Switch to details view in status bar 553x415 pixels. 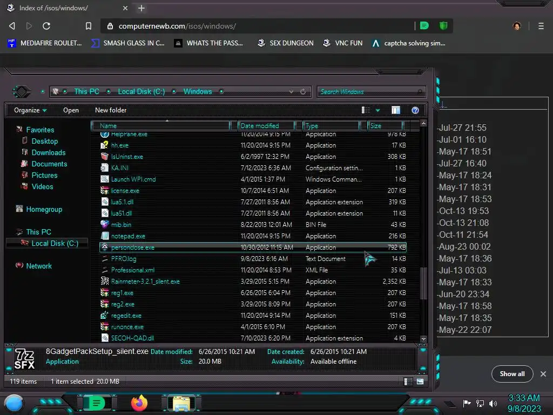pos(407,381)
